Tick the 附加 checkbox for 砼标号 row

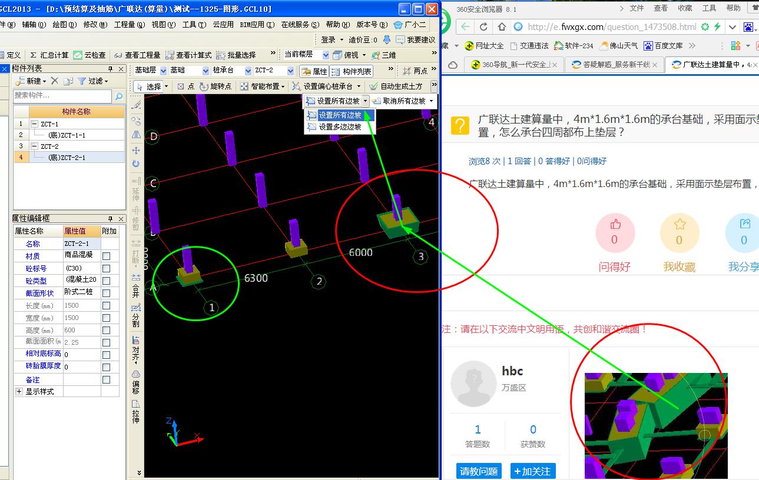106,268
